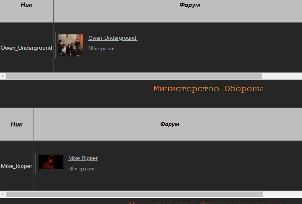
Task: Click the Ник header in the second table
Action: click(x=17, y=124)
